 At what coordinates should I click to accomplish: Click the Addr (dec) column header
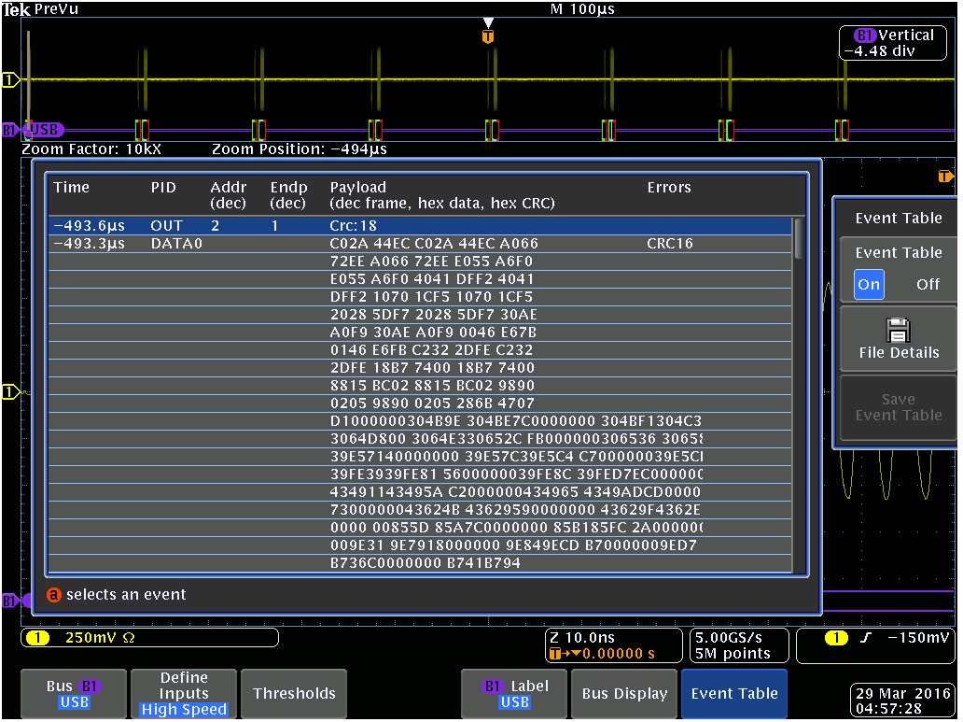[x=228, y=195]
